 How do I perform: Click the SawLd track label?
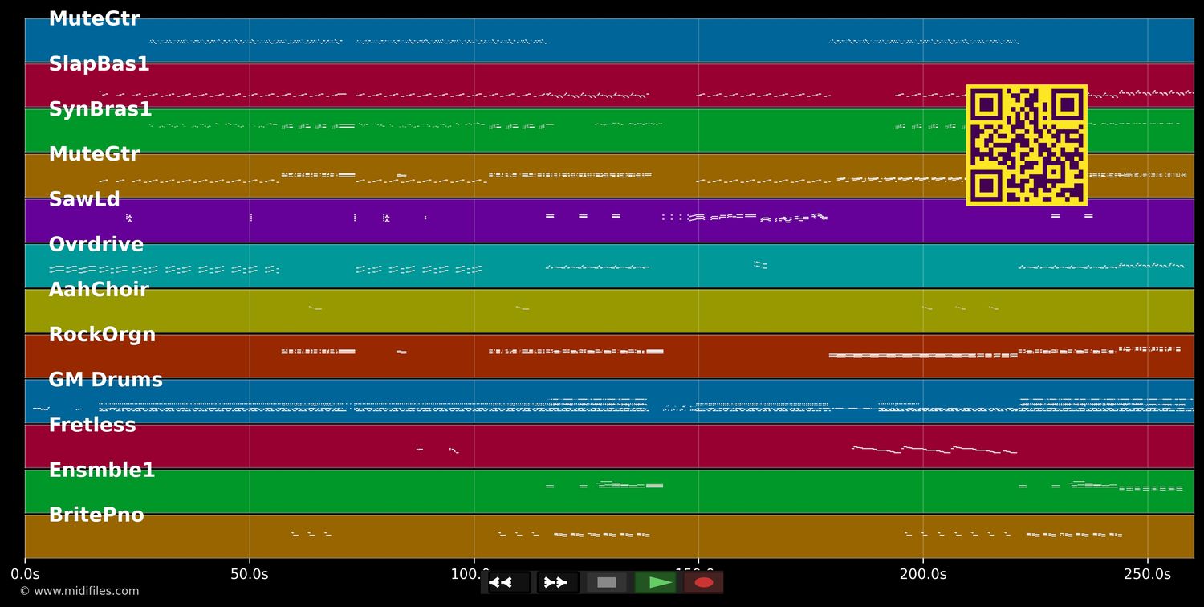pos(84,200)
